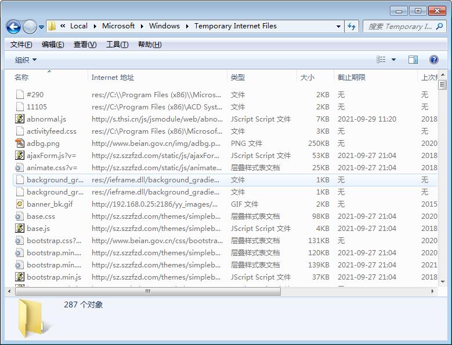Select the banner_bk.gif image icon
Image resolution: width=452 pixels, height=345 pixels.
pyautogui.click(x=20, y=204)
